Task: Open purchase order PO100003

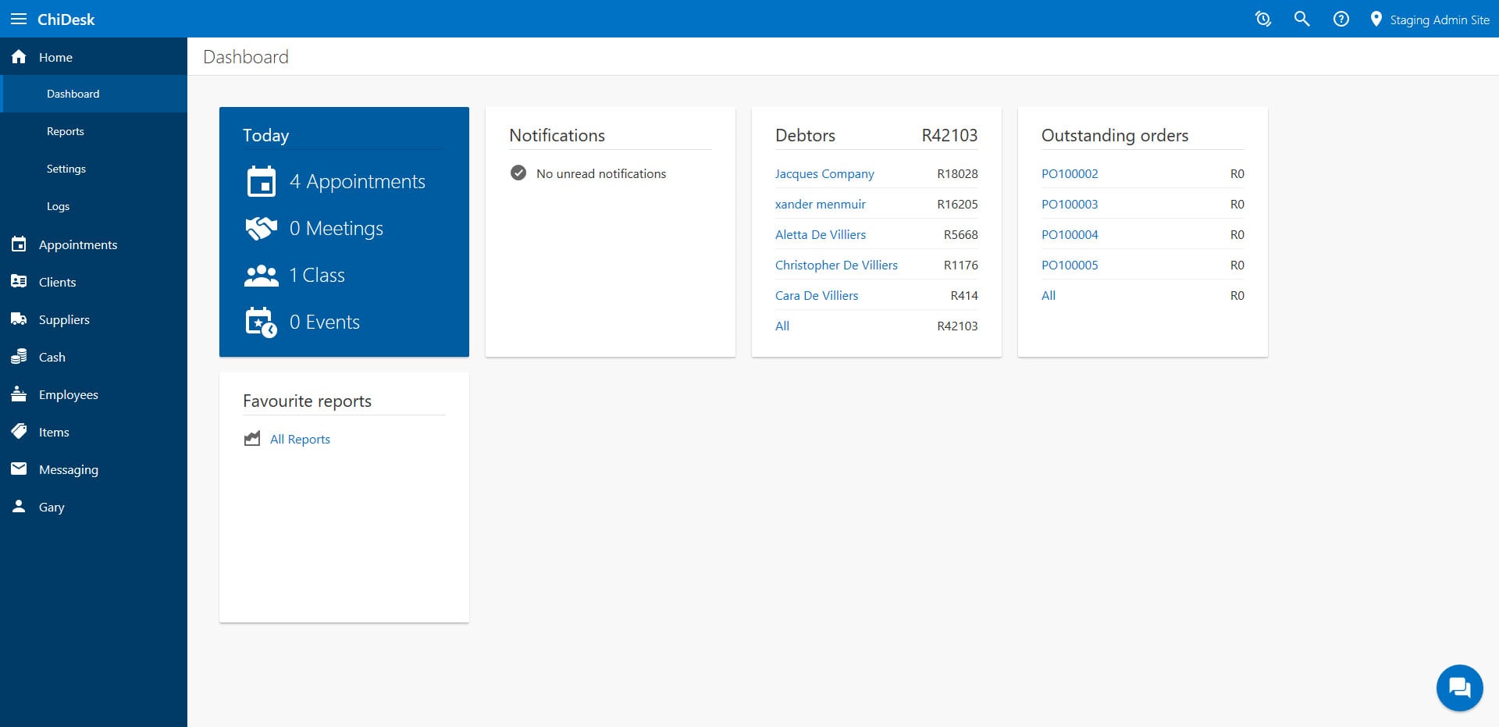Action: [1070, 204]
